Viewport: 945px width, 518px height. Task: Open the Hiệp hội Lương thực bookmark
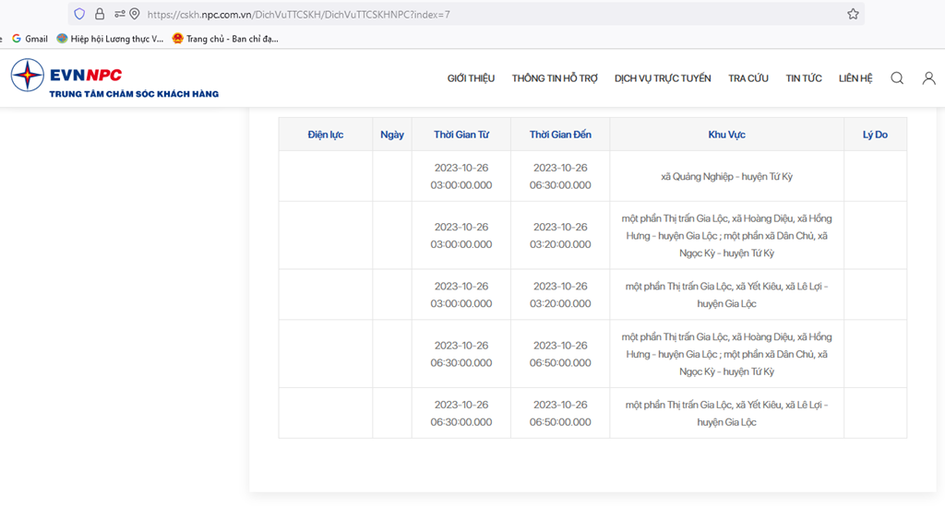(x=110, y=39)
